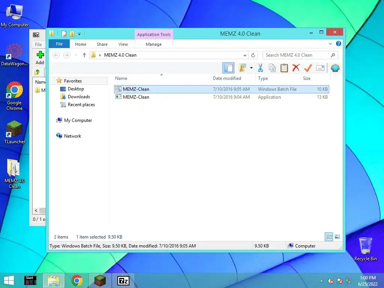Click the Start menu tiles taskbar icon

30,280
